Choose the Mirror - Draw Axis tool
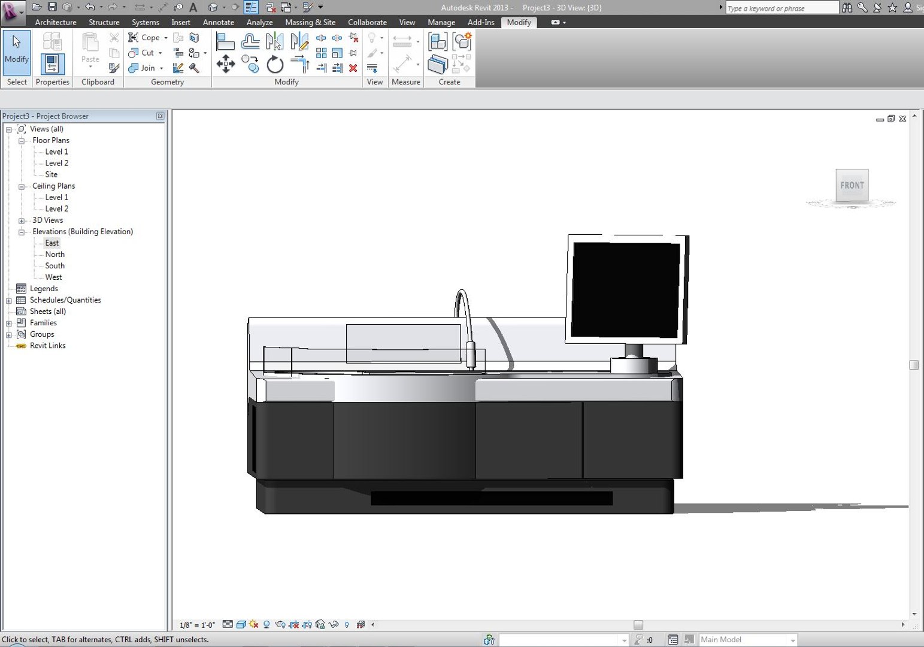The image size is (924, 647). [x=299, y=41]
